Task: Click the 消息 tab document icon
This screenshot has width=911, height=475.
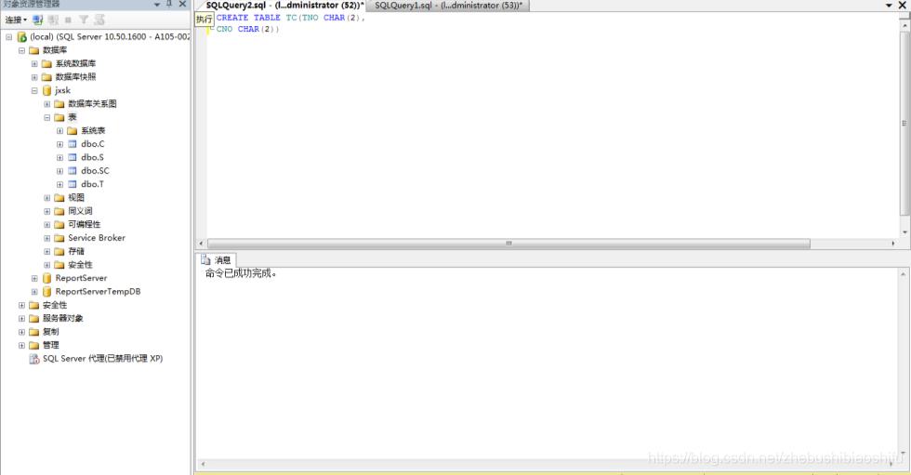Action: point(205,260)
